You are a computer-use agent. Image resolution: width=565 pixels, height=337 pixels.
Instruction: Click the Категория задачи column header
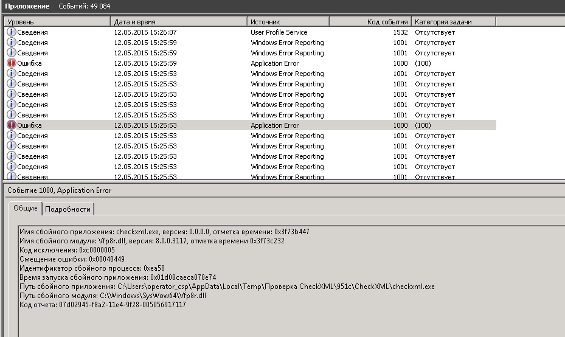[453, 22]
